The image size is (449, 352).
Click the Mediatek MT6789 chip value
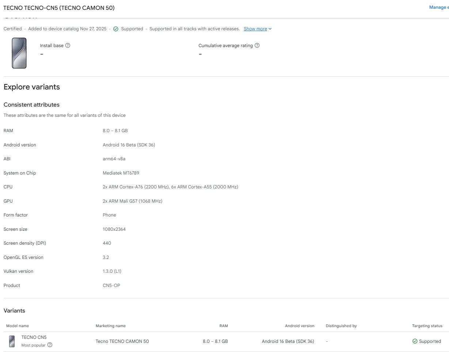121,173
